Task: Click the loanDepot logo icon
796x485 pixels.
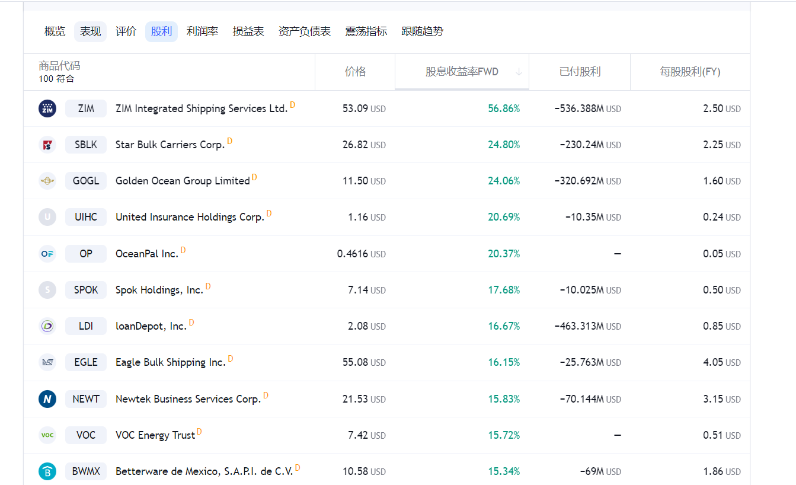Action: 47,326
